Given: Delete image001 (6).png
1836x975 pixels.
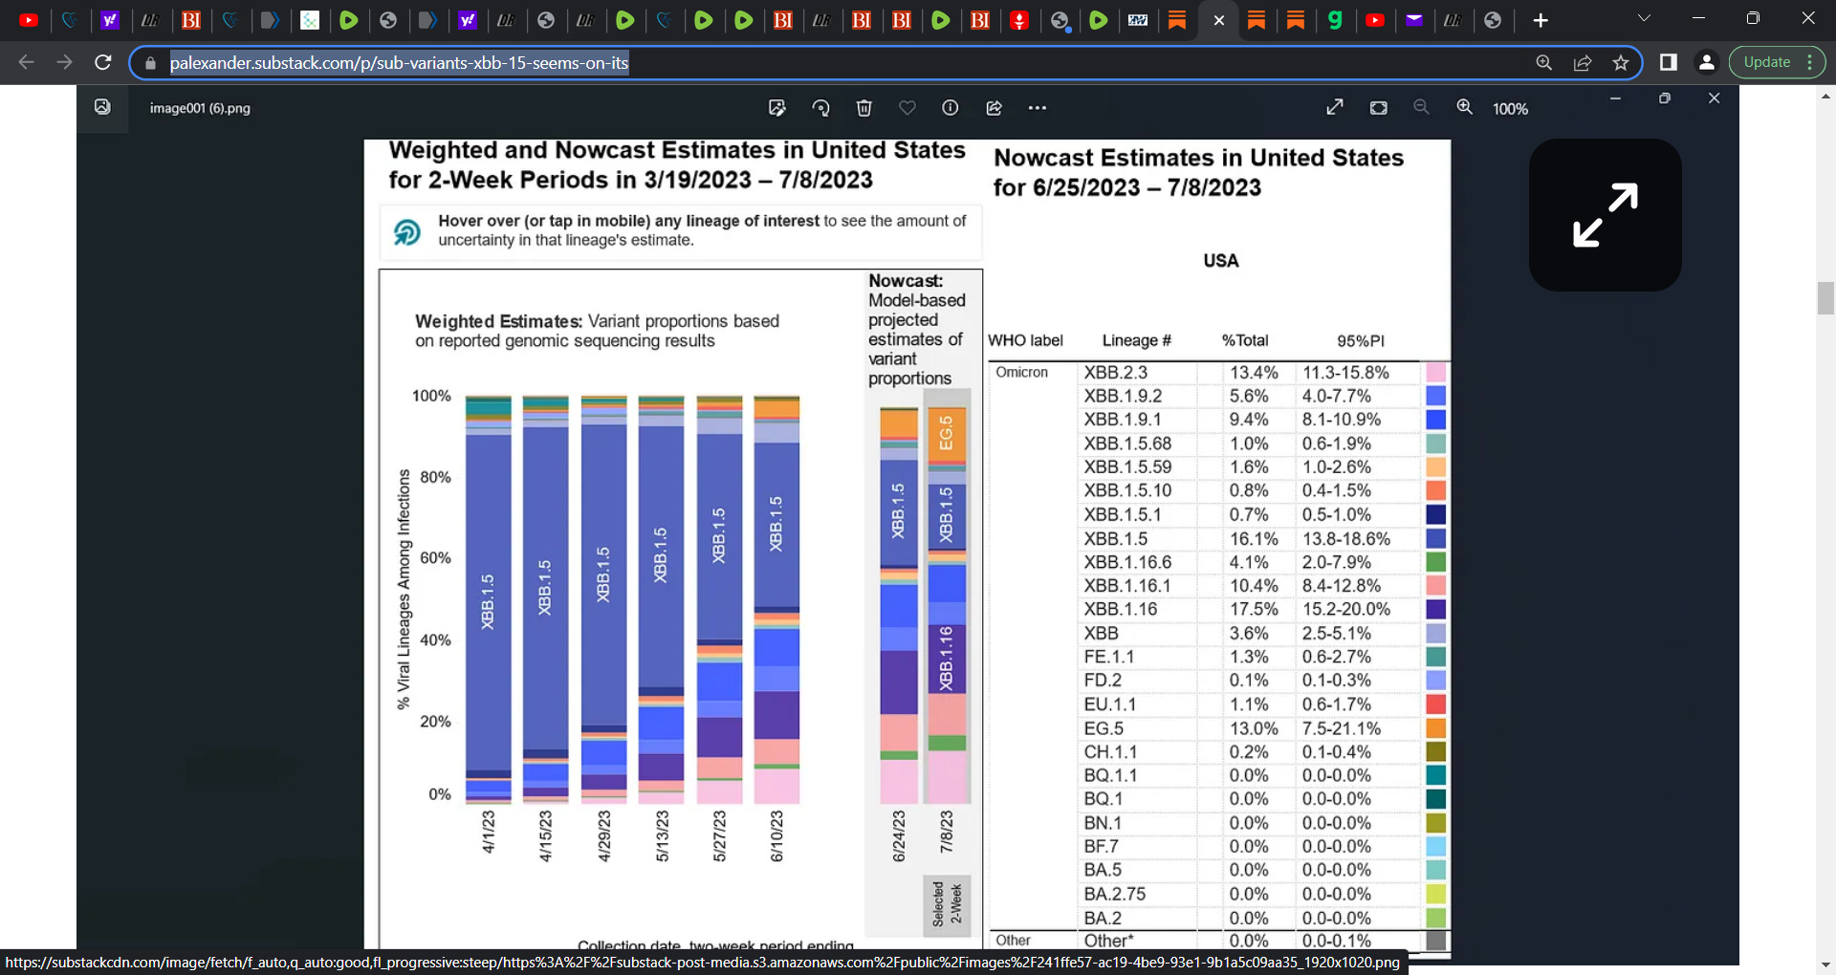Looking at the screenshot, I should (864, 108).
